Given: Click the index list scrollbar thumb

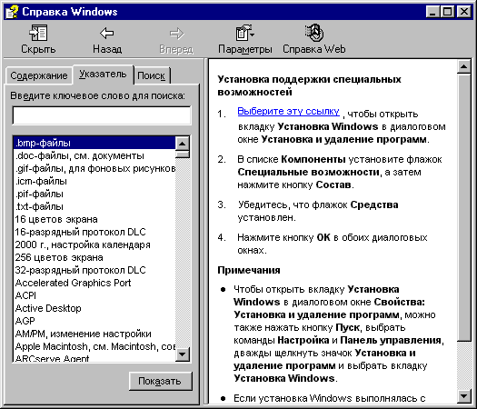Looking at the screenshot, I should 183,154.
